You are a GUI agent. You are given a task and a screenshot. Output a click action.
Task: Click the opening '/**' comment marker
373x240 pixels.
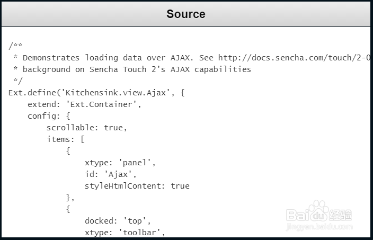click(x=15, y=46)
